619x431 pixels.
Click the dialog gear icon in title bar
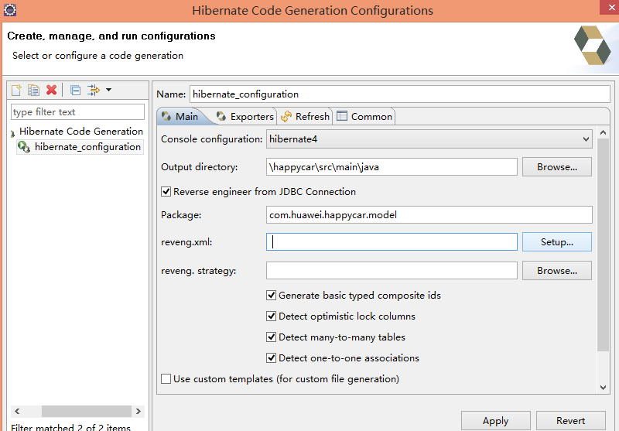[9, 10]
